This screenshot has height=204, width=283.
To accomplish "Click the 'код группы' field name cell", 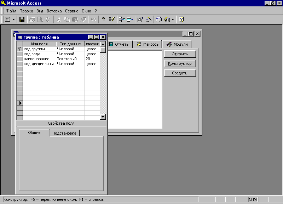I will (39, 49).
